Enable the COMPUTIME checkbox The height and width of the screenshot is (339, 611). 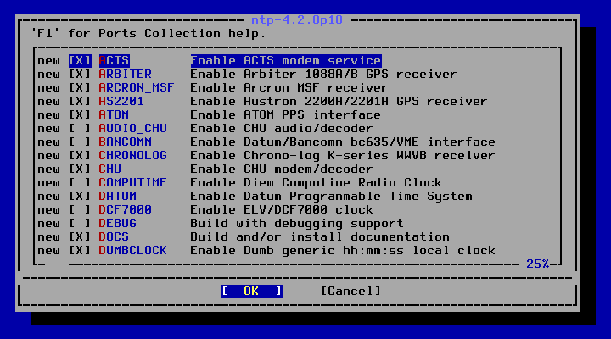pyautogui.click(x=80, y=183)
